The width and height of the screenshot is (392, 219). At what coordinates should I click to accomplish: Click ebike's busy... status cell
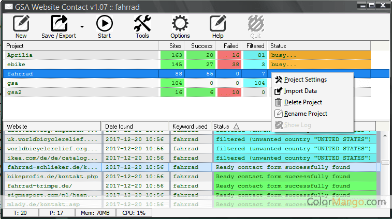[320, 65]
